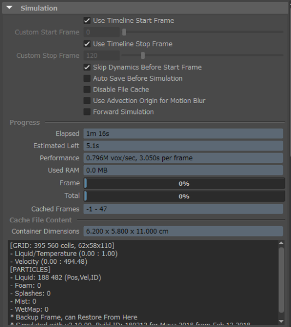Click the Custom Stop Frame label
The height and width of the screenshot is (327, 291).
pos(48,56)
